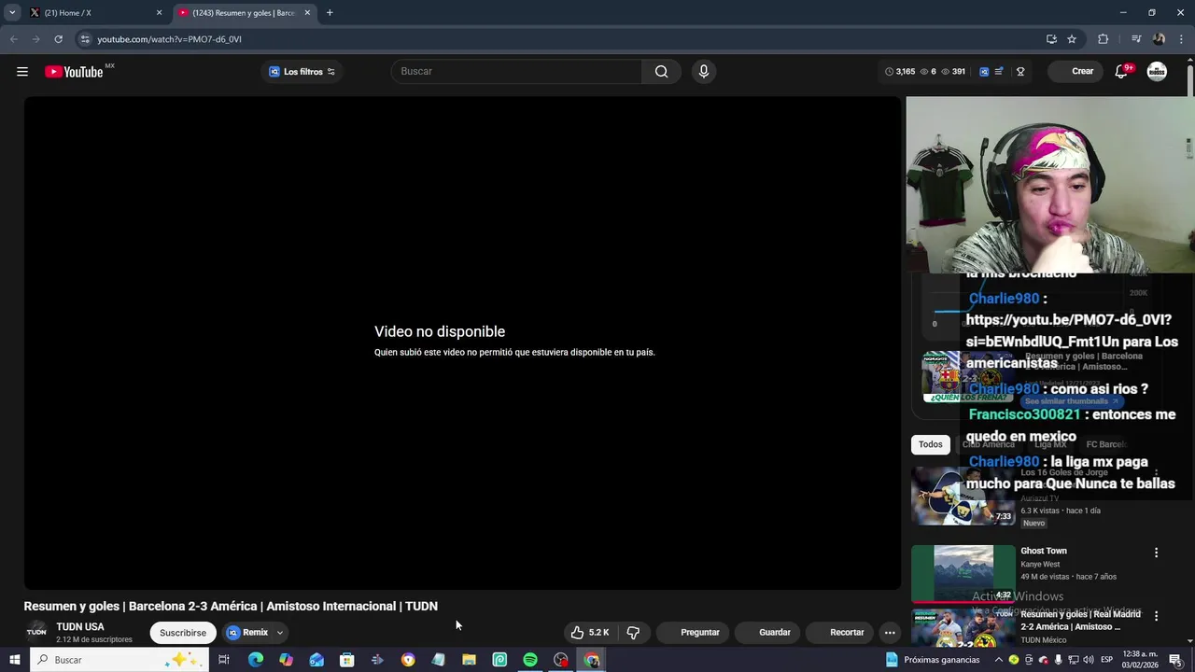Open options for Ghost Town video
Image resolution: width=1195 pixels, height=672 pixels.
click(1156, 553)
